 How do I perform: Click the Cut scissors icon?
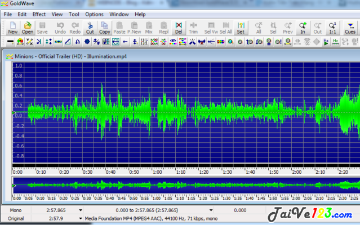coord(90,28)
